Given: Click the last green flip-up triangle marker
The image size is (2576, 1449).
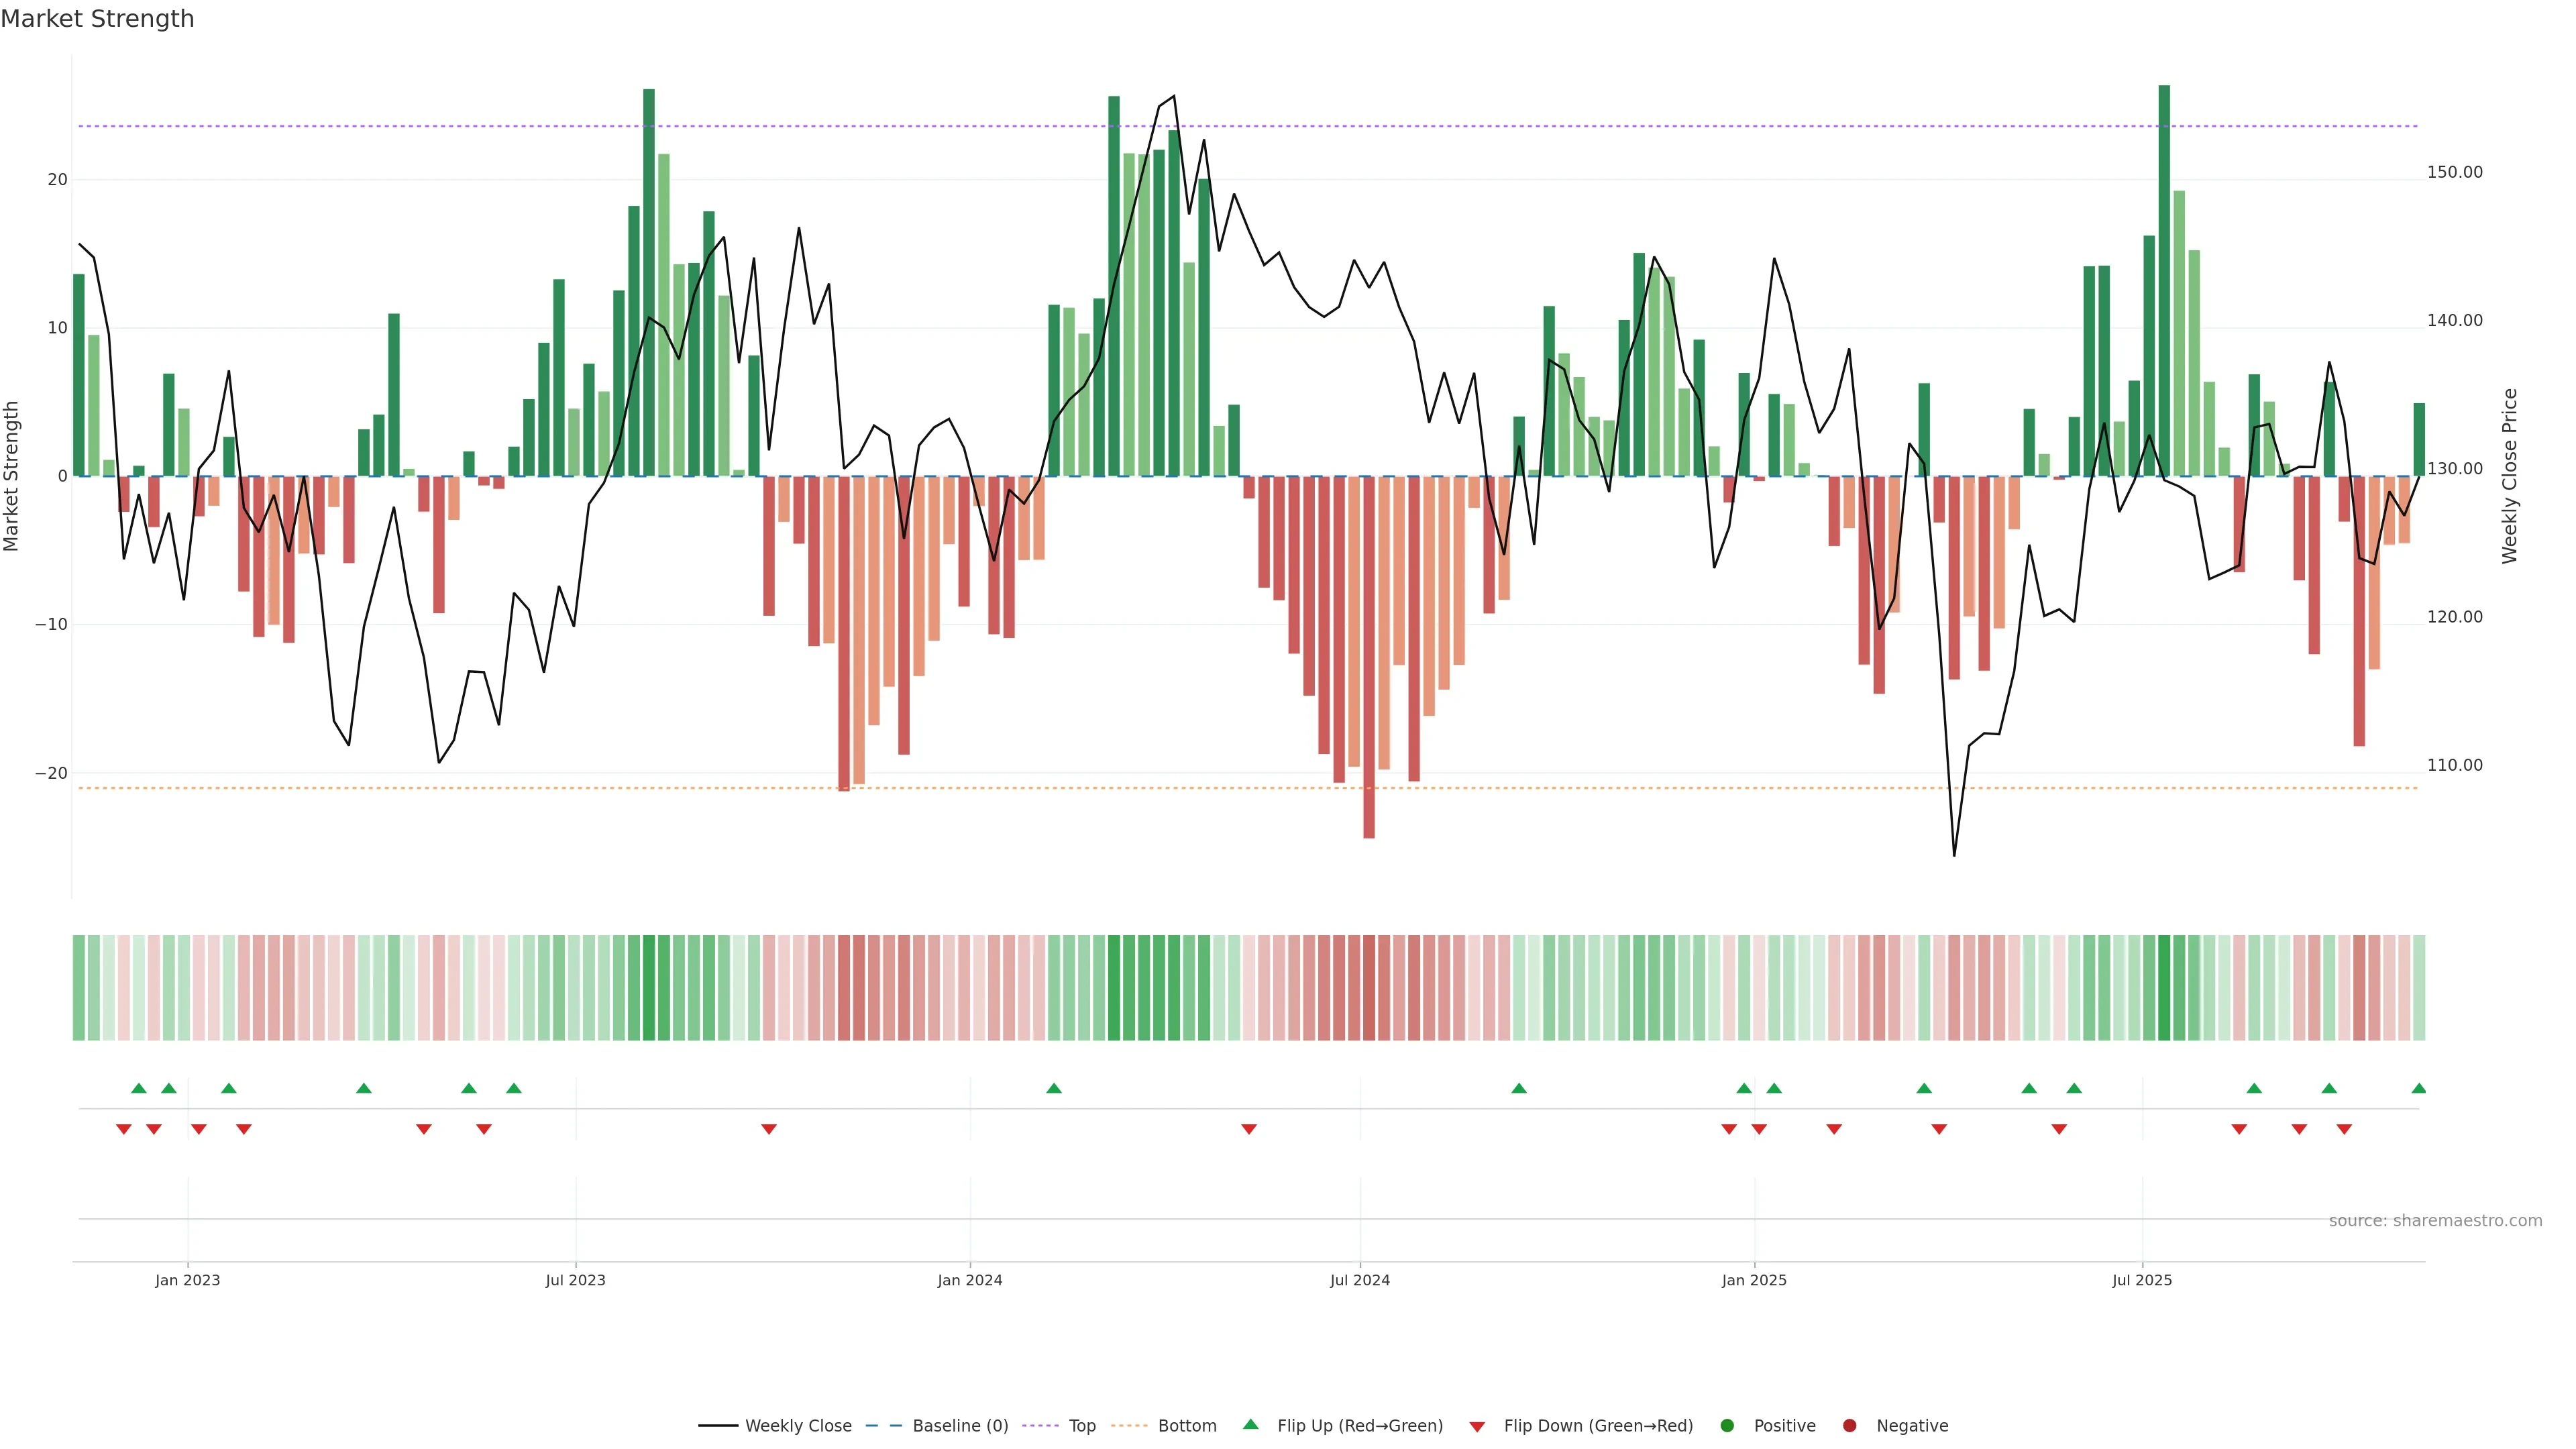Looking at the screenshot, I should point(2418,1088).
